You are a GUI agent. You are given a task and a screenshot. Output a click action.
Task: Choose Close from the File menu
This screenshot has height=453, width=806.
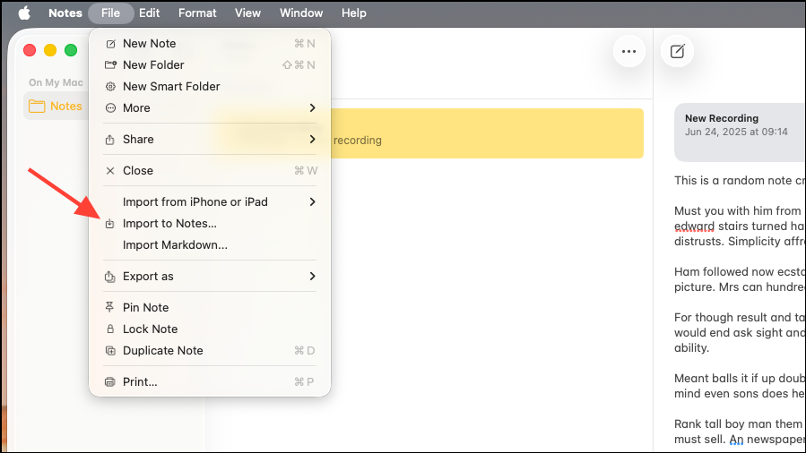point(210,171)
